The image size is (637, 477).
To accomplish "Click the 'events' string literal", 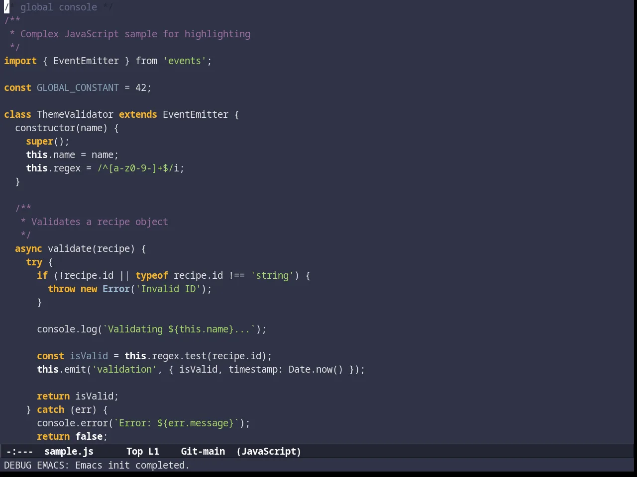I will 185,61.
